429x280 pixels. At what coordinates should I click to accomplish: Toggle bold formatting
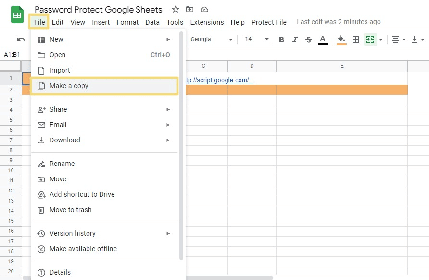pyautogui.click(x=282, y=39)
